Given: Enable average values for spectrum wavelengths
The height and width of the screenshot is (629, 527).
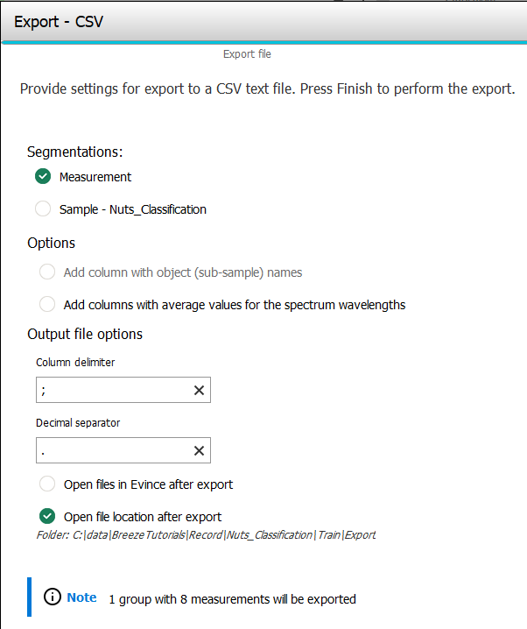Looking at the screenshot, I should [x=47, y=305].
